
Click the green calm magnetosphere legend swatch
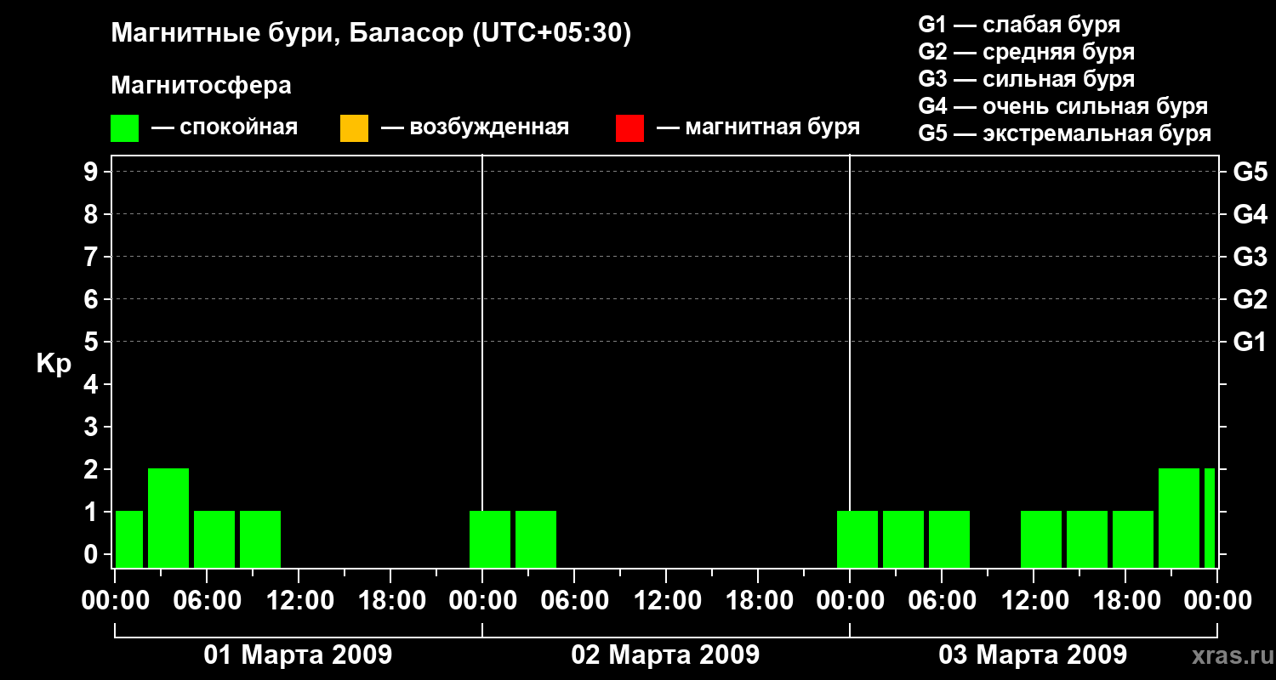pos(124,127)
